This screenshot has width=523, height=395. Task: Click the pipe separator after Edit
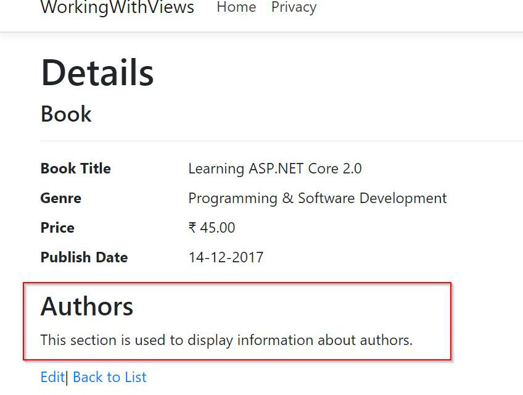[x=67, y=377]
